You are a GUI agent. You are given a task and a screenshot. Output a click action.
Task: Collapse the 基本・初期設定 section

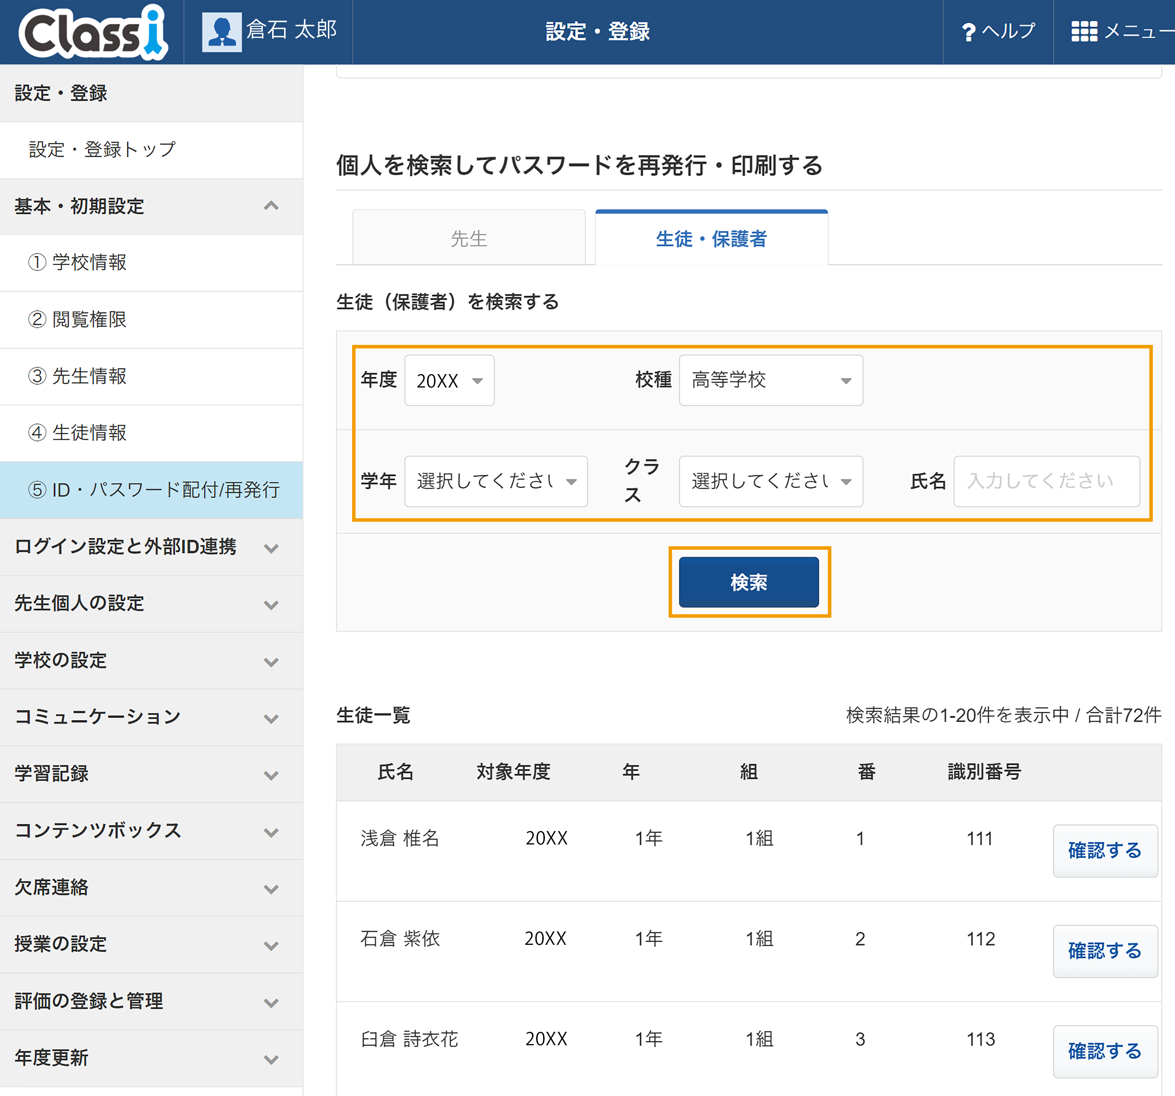point(271,206)
